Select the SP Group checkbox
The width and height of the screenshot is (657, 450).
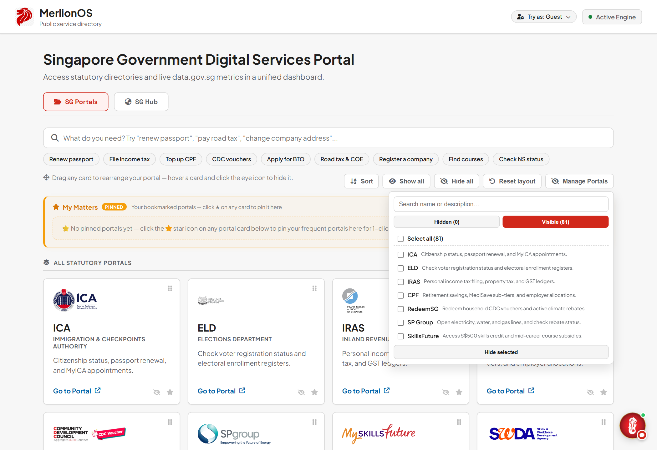400,322
